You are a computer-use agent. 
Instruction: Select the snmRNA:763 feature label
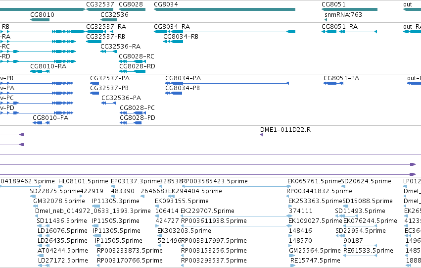point(343,14)
